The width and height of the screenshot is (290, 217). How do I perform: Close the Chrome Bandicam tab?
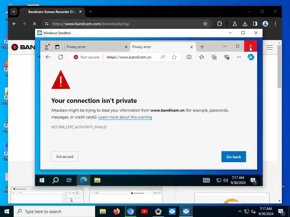[x=80, y=12]
